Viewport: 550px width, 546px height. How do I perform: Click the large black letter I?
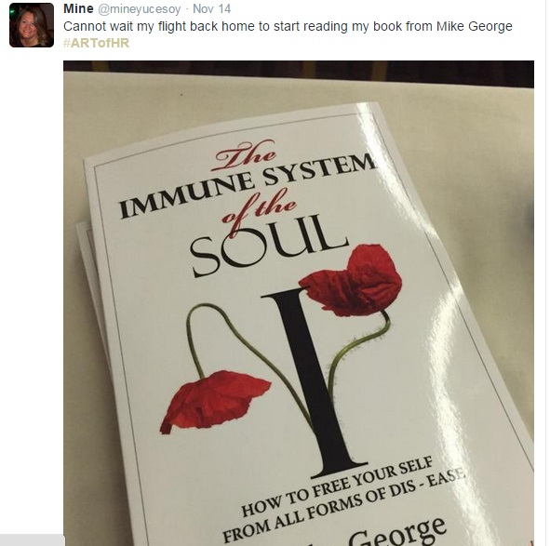[311, 383]
